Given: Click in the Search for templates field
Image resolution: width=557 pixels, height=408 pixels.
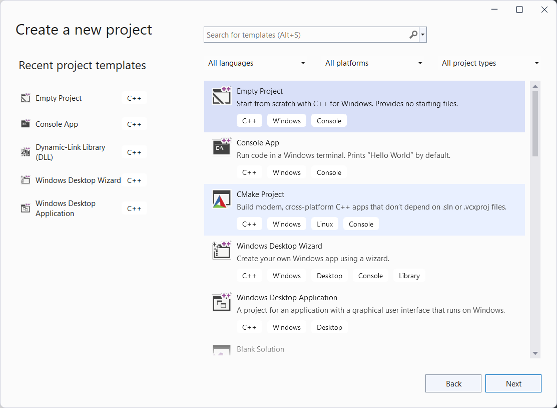Looking at the screenshot, I should pyautogui.click(x=305, y=35).
